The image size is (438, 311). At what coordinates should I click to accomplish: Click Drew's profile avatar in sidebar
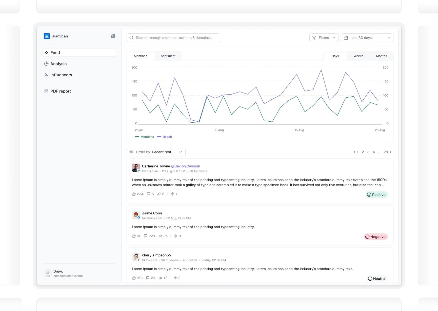pos(48,273)
